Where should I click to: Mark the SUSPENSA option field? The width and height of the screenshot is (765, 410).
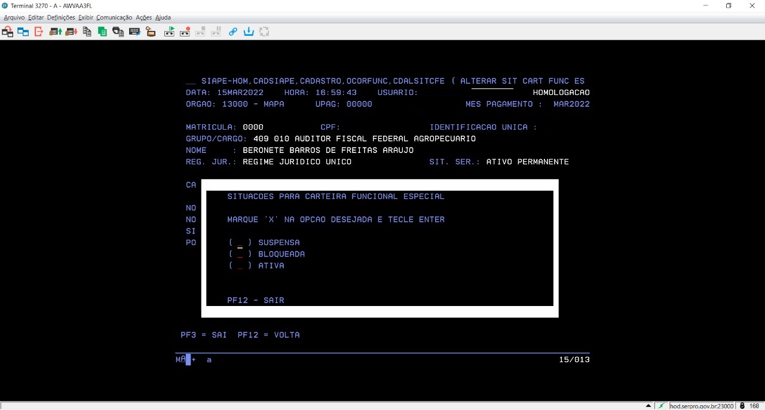[240, 243]
